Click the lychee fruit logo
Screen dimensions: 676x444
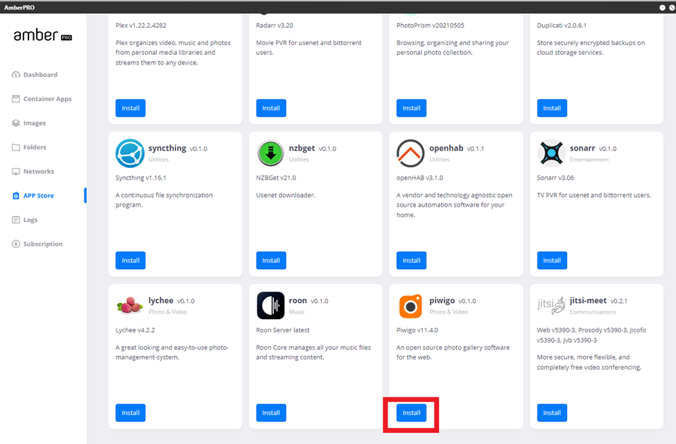pyautogui.click(x=130, y=305)
